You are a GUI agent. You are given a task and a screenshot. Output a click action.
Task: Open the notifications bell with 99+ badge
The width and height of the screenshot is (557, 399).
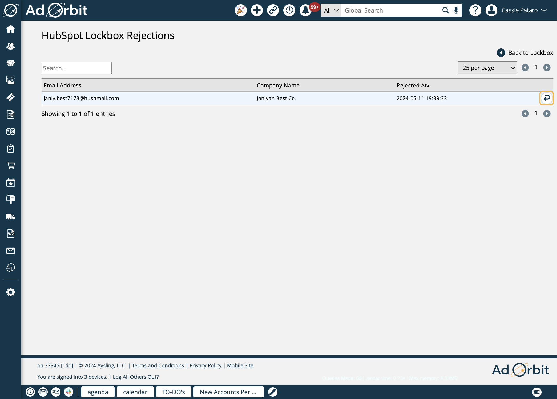coord(306,10)
